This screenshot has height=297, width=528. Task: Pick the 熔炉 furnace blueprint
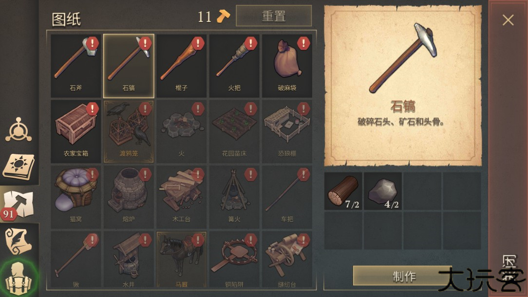pos(129,197)
